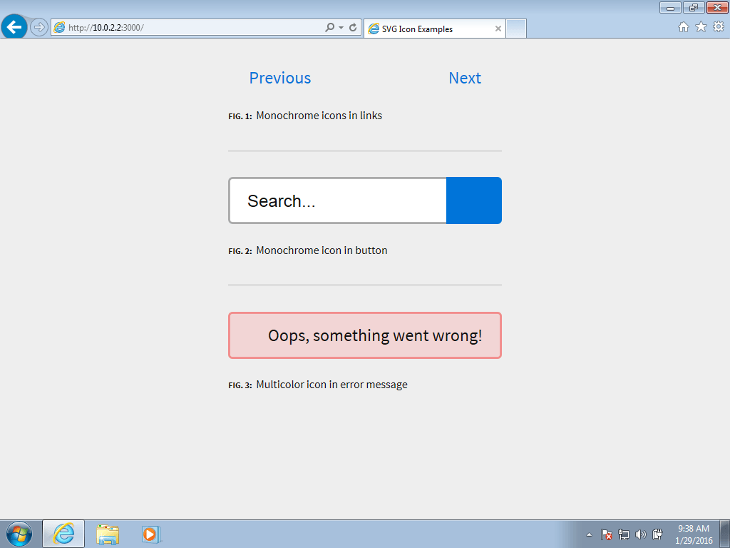
Task: Select the SVG Icon Examples tab
Action: tap(435, 29)
